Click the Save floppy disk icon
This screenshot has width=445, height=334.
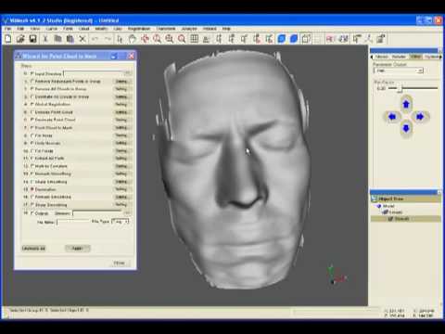(32, 39)
